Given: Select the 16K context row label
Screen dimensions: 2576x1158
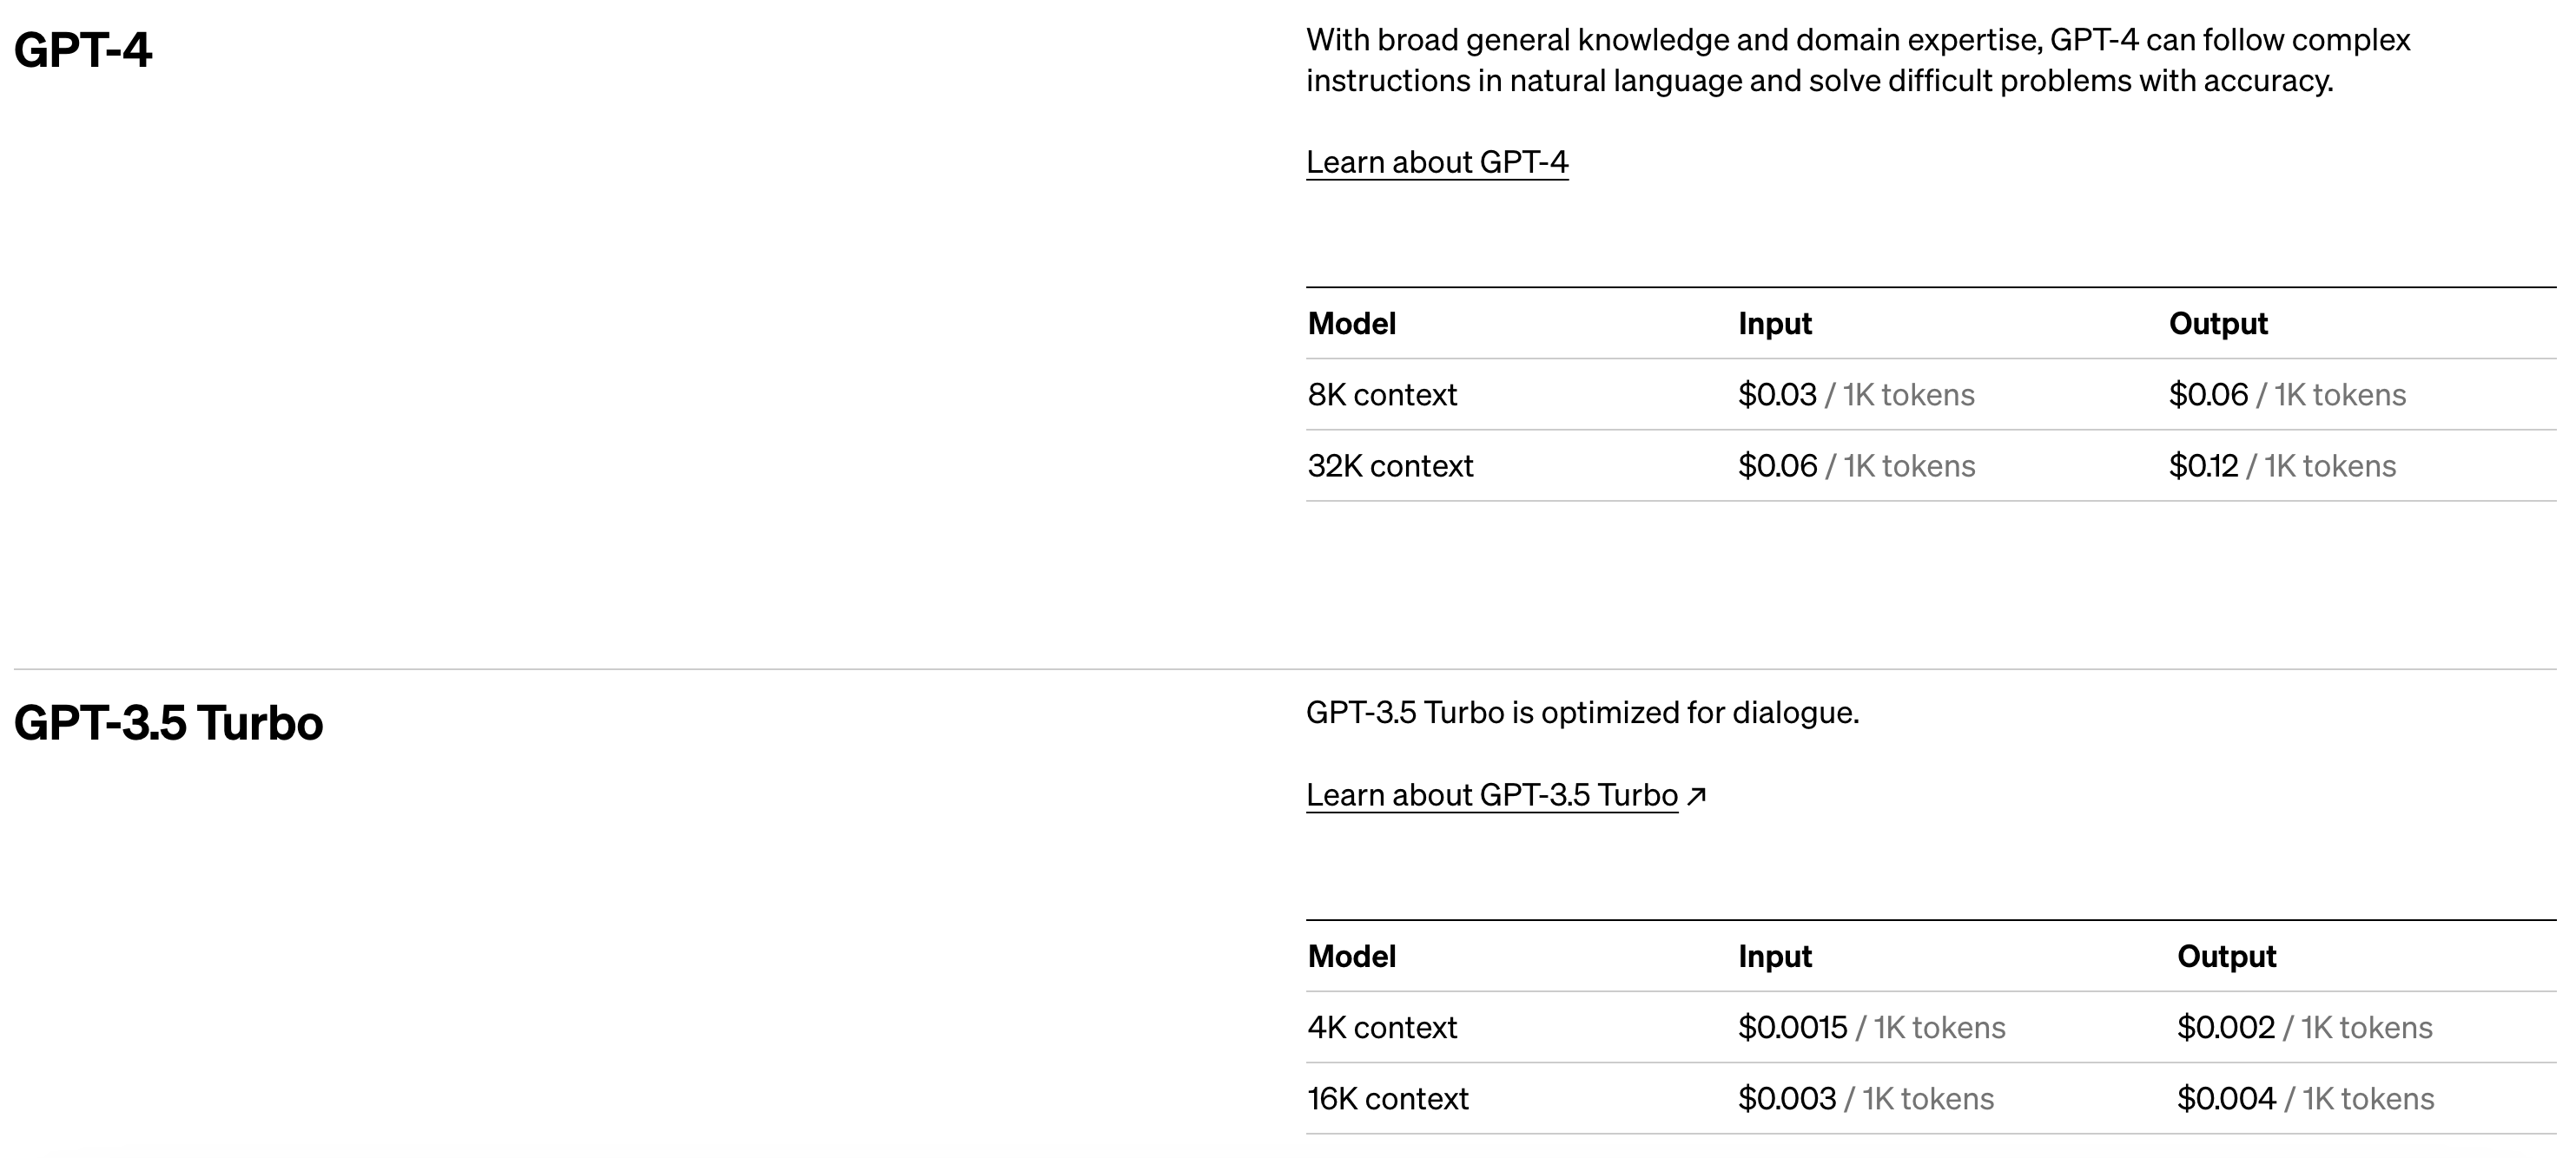Looking at the screenshot, I should 1387,1098.
